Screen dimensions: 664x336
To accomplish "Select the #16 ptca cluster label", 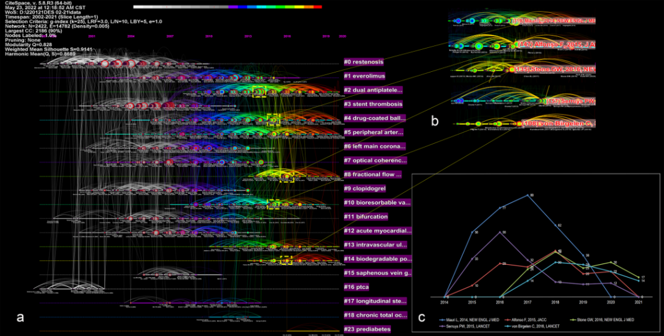I will (359, 287).
